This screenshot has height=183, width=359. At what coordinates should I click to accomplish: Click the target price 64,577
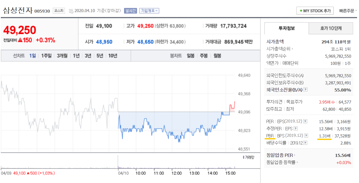pos(345,102)
